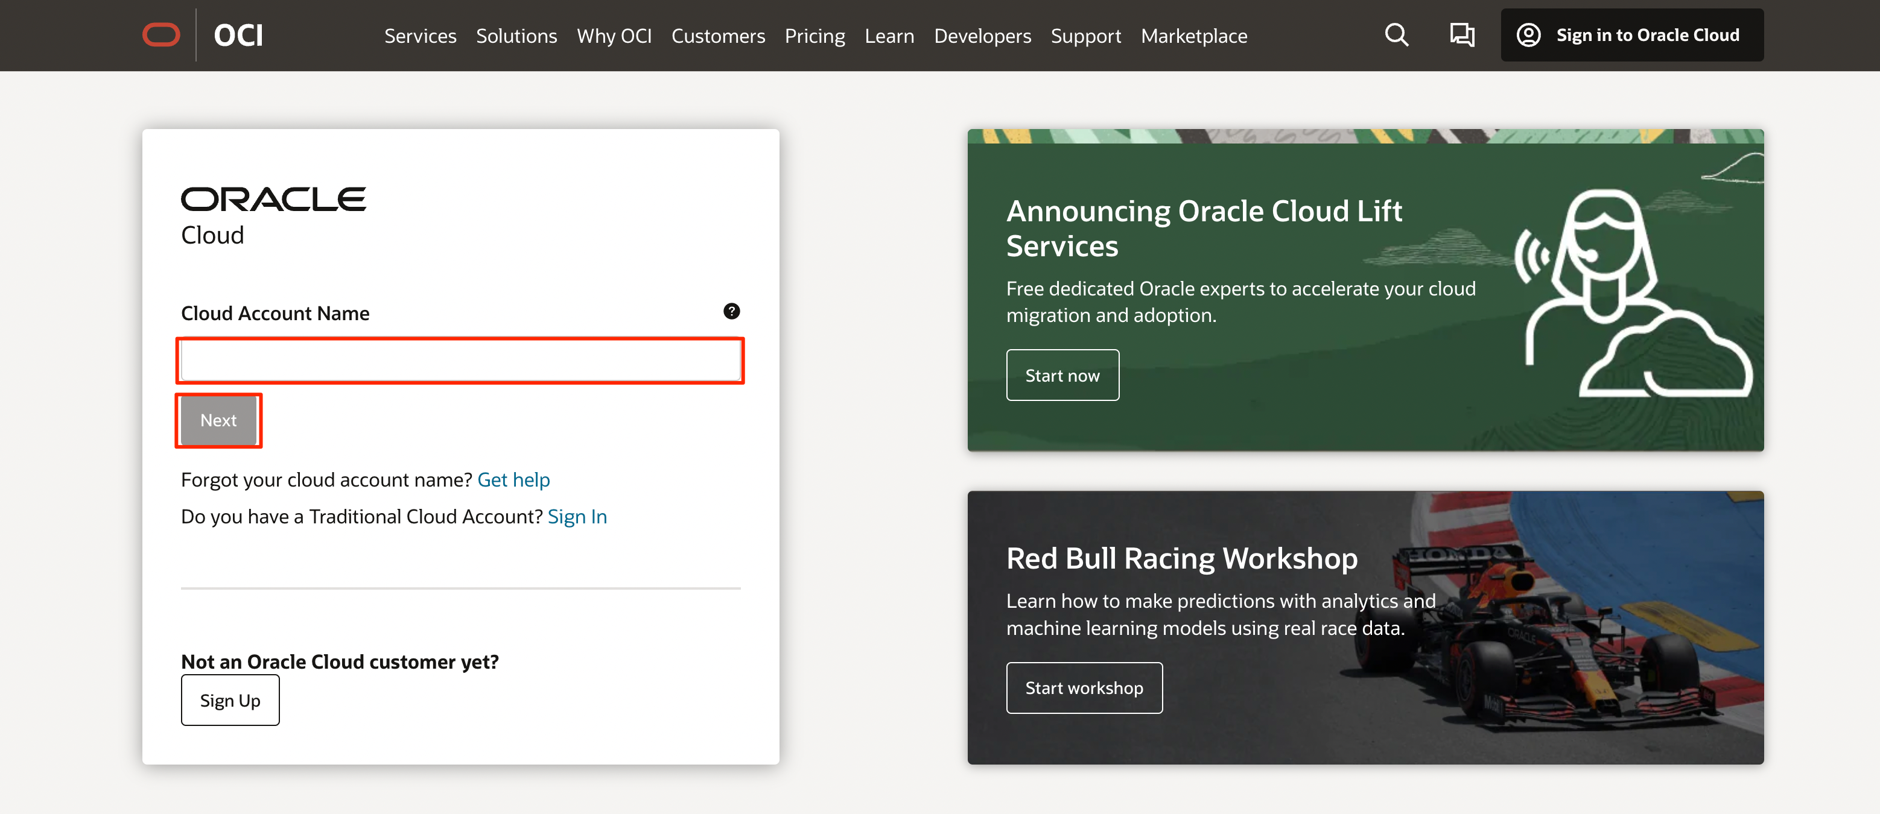Viewport: 1880px width, 814px height.
Task: Click the Cloud Account Name help icon
Action: (731, 312)
